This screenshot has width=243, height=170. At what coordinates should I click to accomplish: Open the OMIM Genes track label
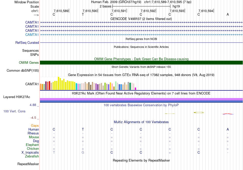29,62
